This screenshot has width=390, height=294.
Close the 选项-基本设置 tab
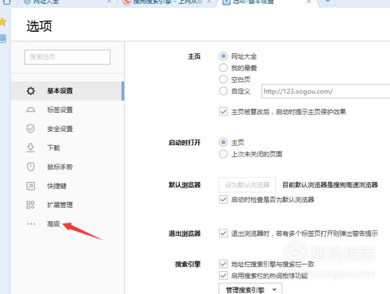308,2
